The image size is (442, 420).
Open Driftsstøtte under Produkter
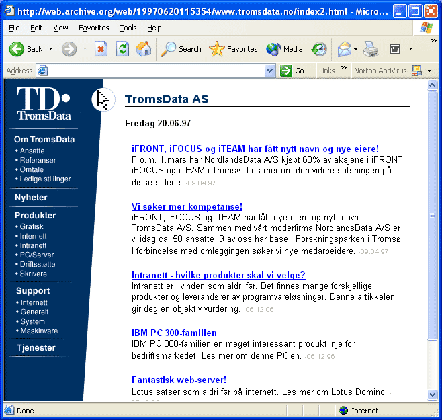tap(38, 264)
